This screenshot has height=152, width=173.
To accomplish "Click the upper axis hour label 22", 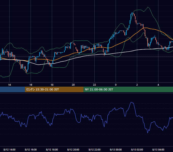I will tap(94, 85).
